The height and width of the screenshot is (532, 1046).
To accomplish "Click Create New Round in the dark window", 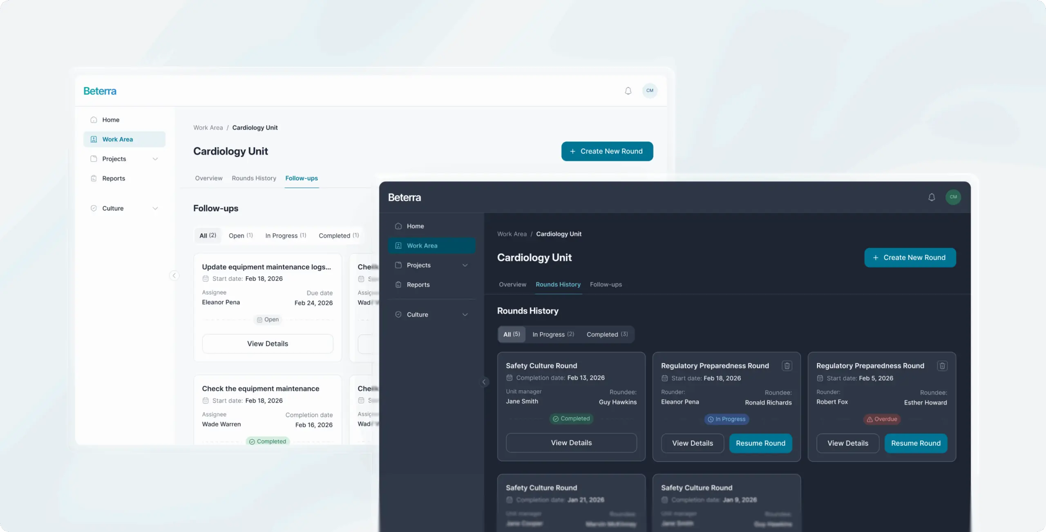I will point(910,258).
